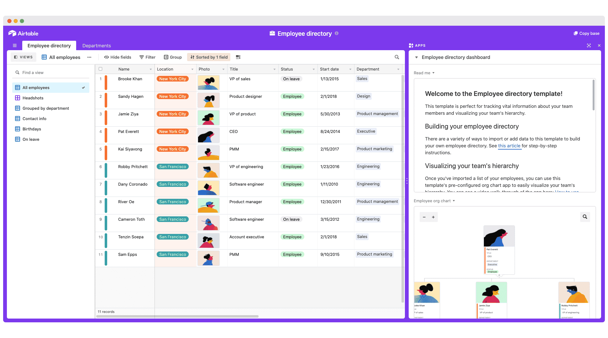The width and height of the screenshot is (608, 338).
Task: Switch to the Departments tab
Action: [97, 45]
